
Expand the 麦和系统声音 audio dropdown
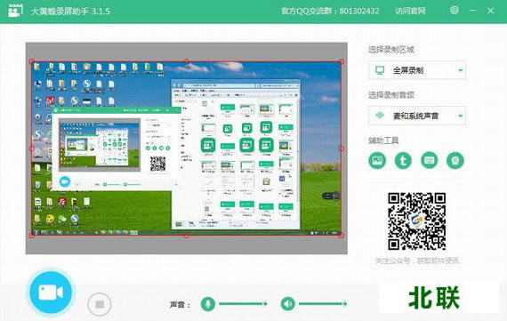coord(417,116)
